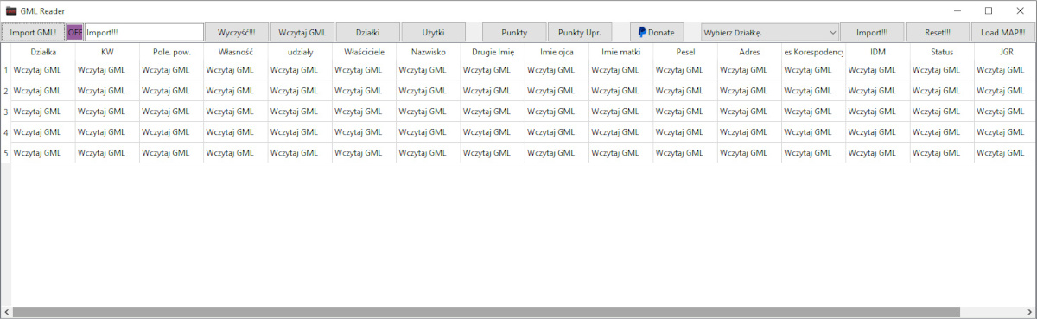This screenshot has height=319, width=1037.
Task: Select row header number 3
Action: tap(5, 112)
